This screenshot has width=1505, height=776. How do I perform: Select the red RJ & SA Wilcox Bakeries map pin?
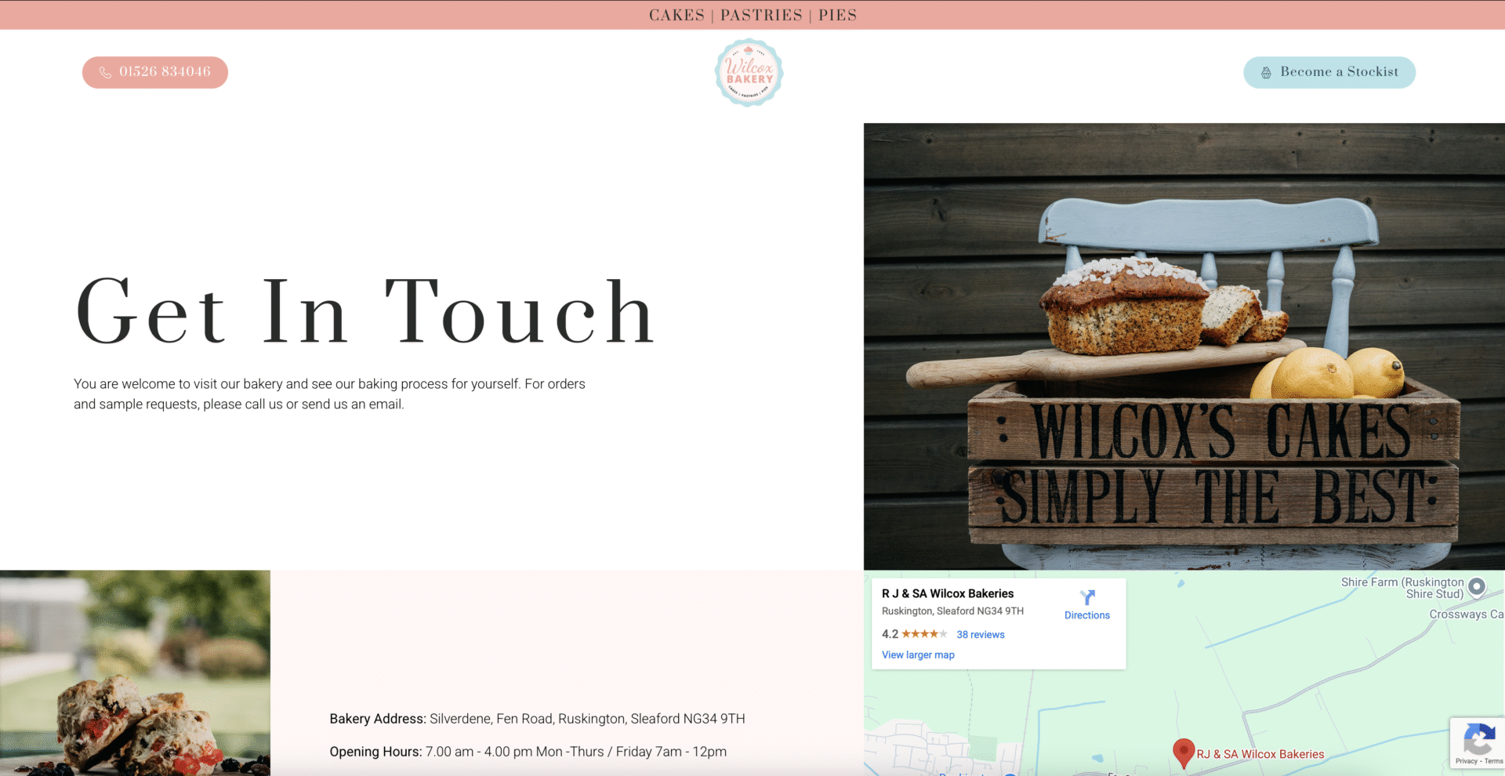pyautogui.click(x=1183, y=752)
